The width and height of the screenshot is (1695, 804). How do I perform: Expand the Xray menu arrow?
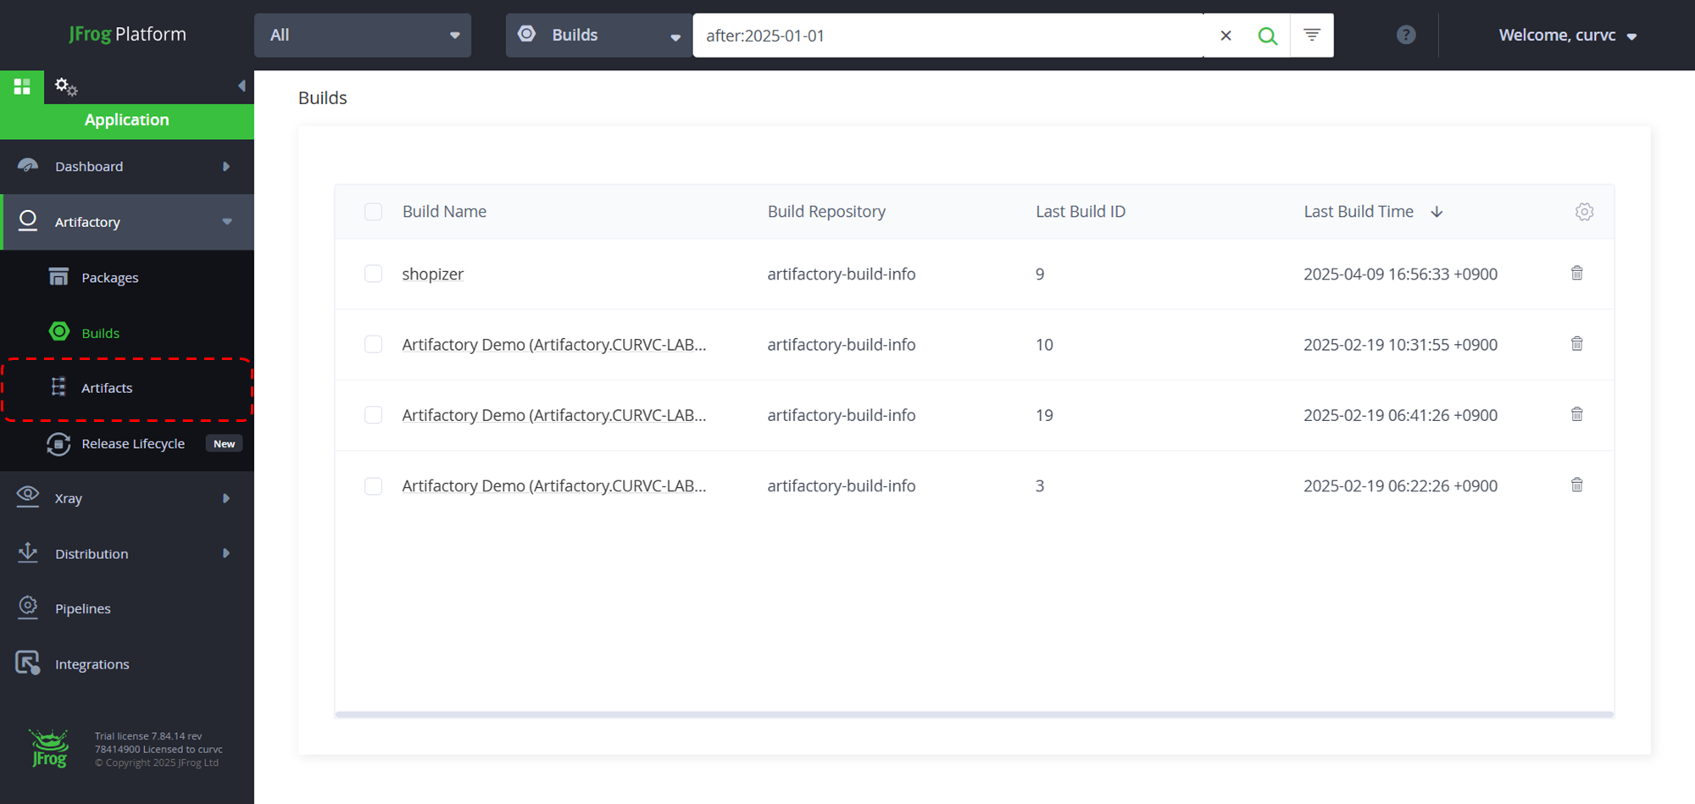coord(226,498)
